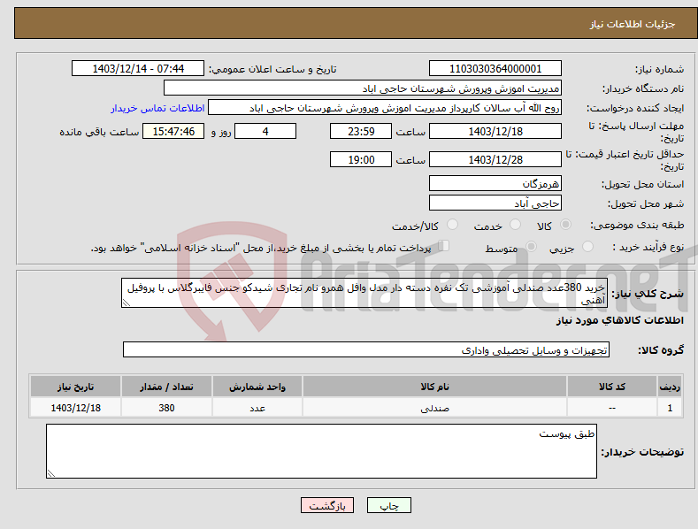Viewport: 698px width, 529px height.
Task: Click the نام کالا column header
Action: click(434, 387)
